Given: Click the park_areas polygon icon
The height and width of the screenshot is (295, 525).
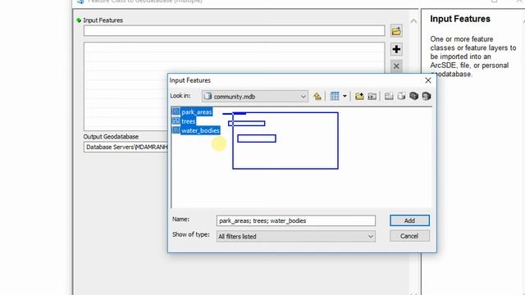Looking at the screenshot, I should (176, 111).
